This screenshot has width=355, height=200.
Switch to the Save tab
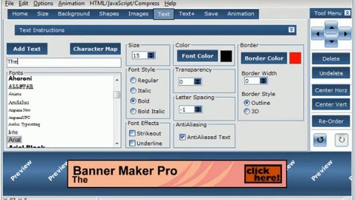pos(211,14)
